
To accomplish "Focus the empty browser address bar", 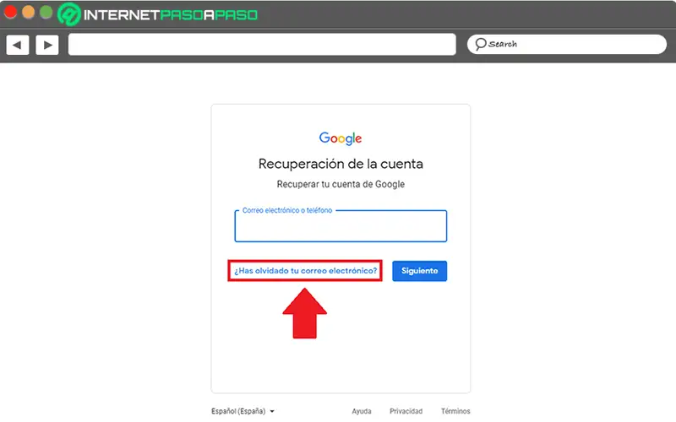I will (x=262, y=45).
